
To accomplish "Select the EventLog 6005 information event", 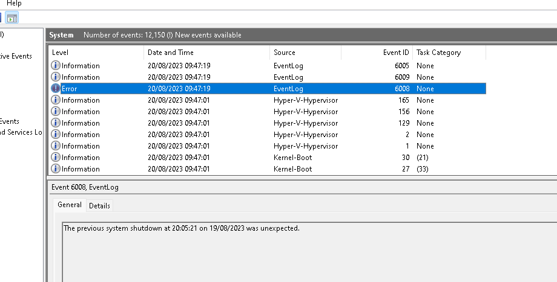I will click(x=267, y=66).
